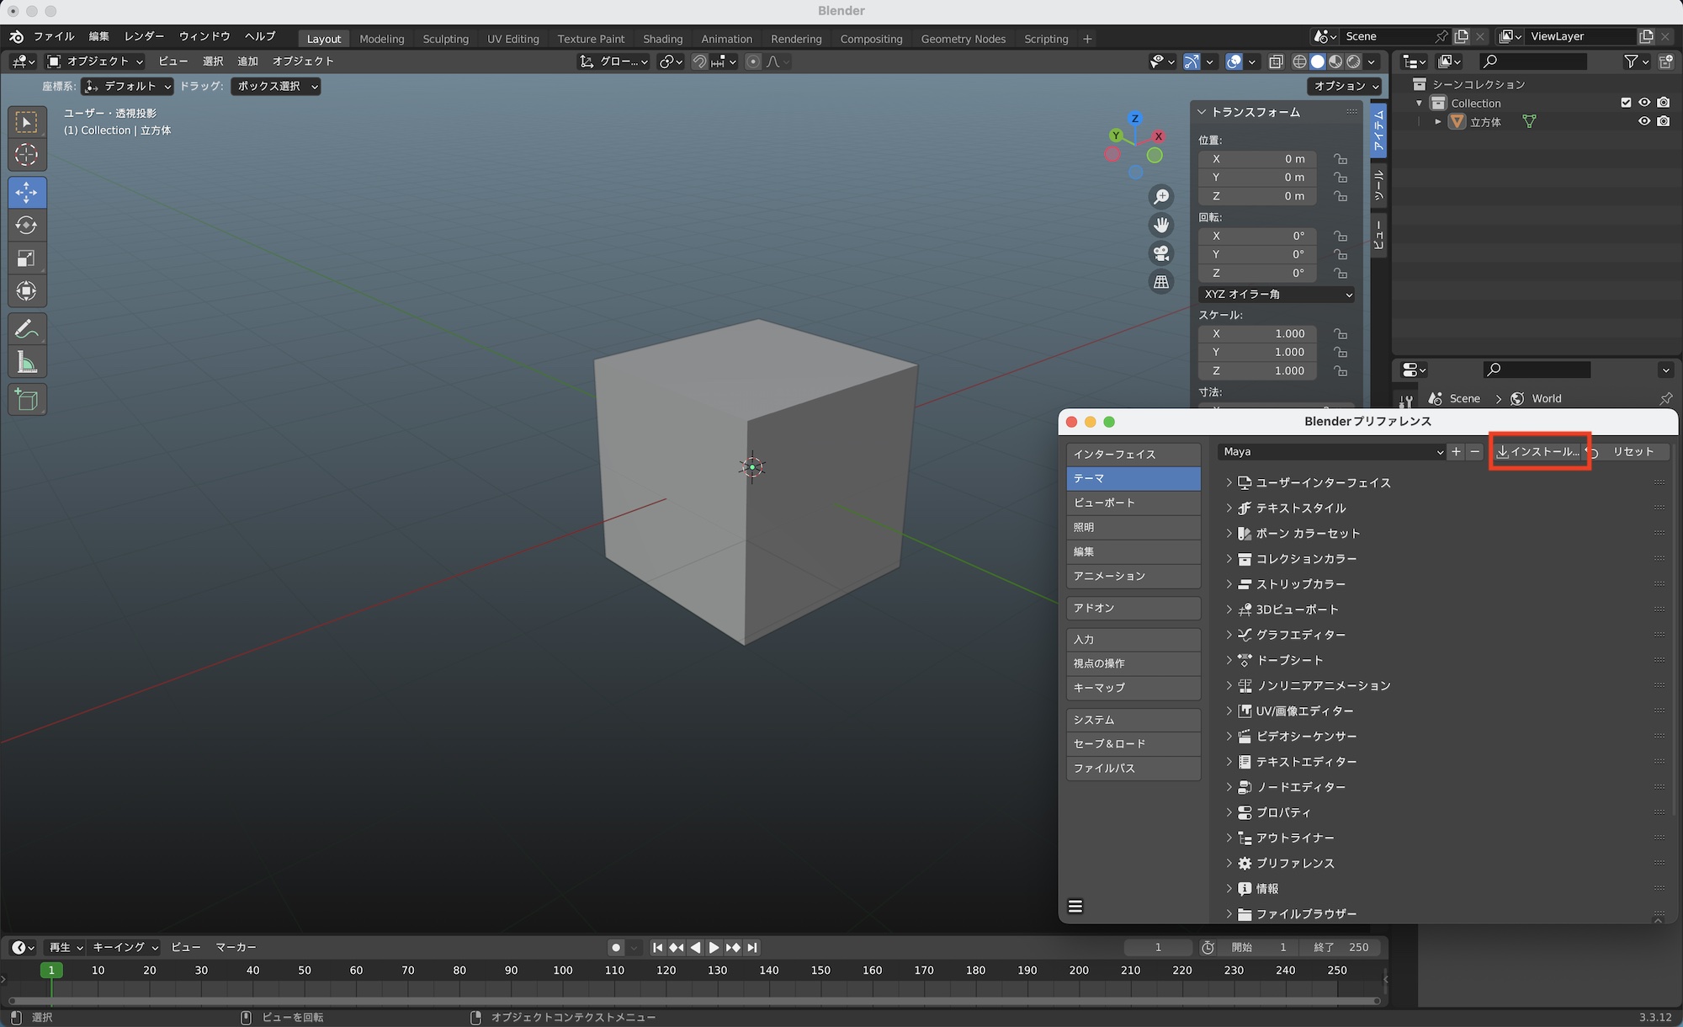Open the XYZ オイラー角 rotation mode dropdown
This screenshot has width=1683, height=1027.
(1277, 295)
